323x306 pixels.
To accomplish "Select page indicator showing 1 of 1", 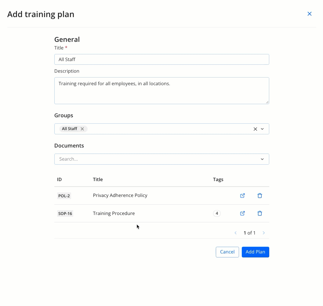I will 250,233.
